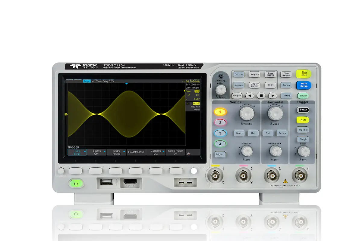This screenshot has height=241, width=362.
Task: Select the Holdoff Close menu item on screen
Action: pos(136,152)
